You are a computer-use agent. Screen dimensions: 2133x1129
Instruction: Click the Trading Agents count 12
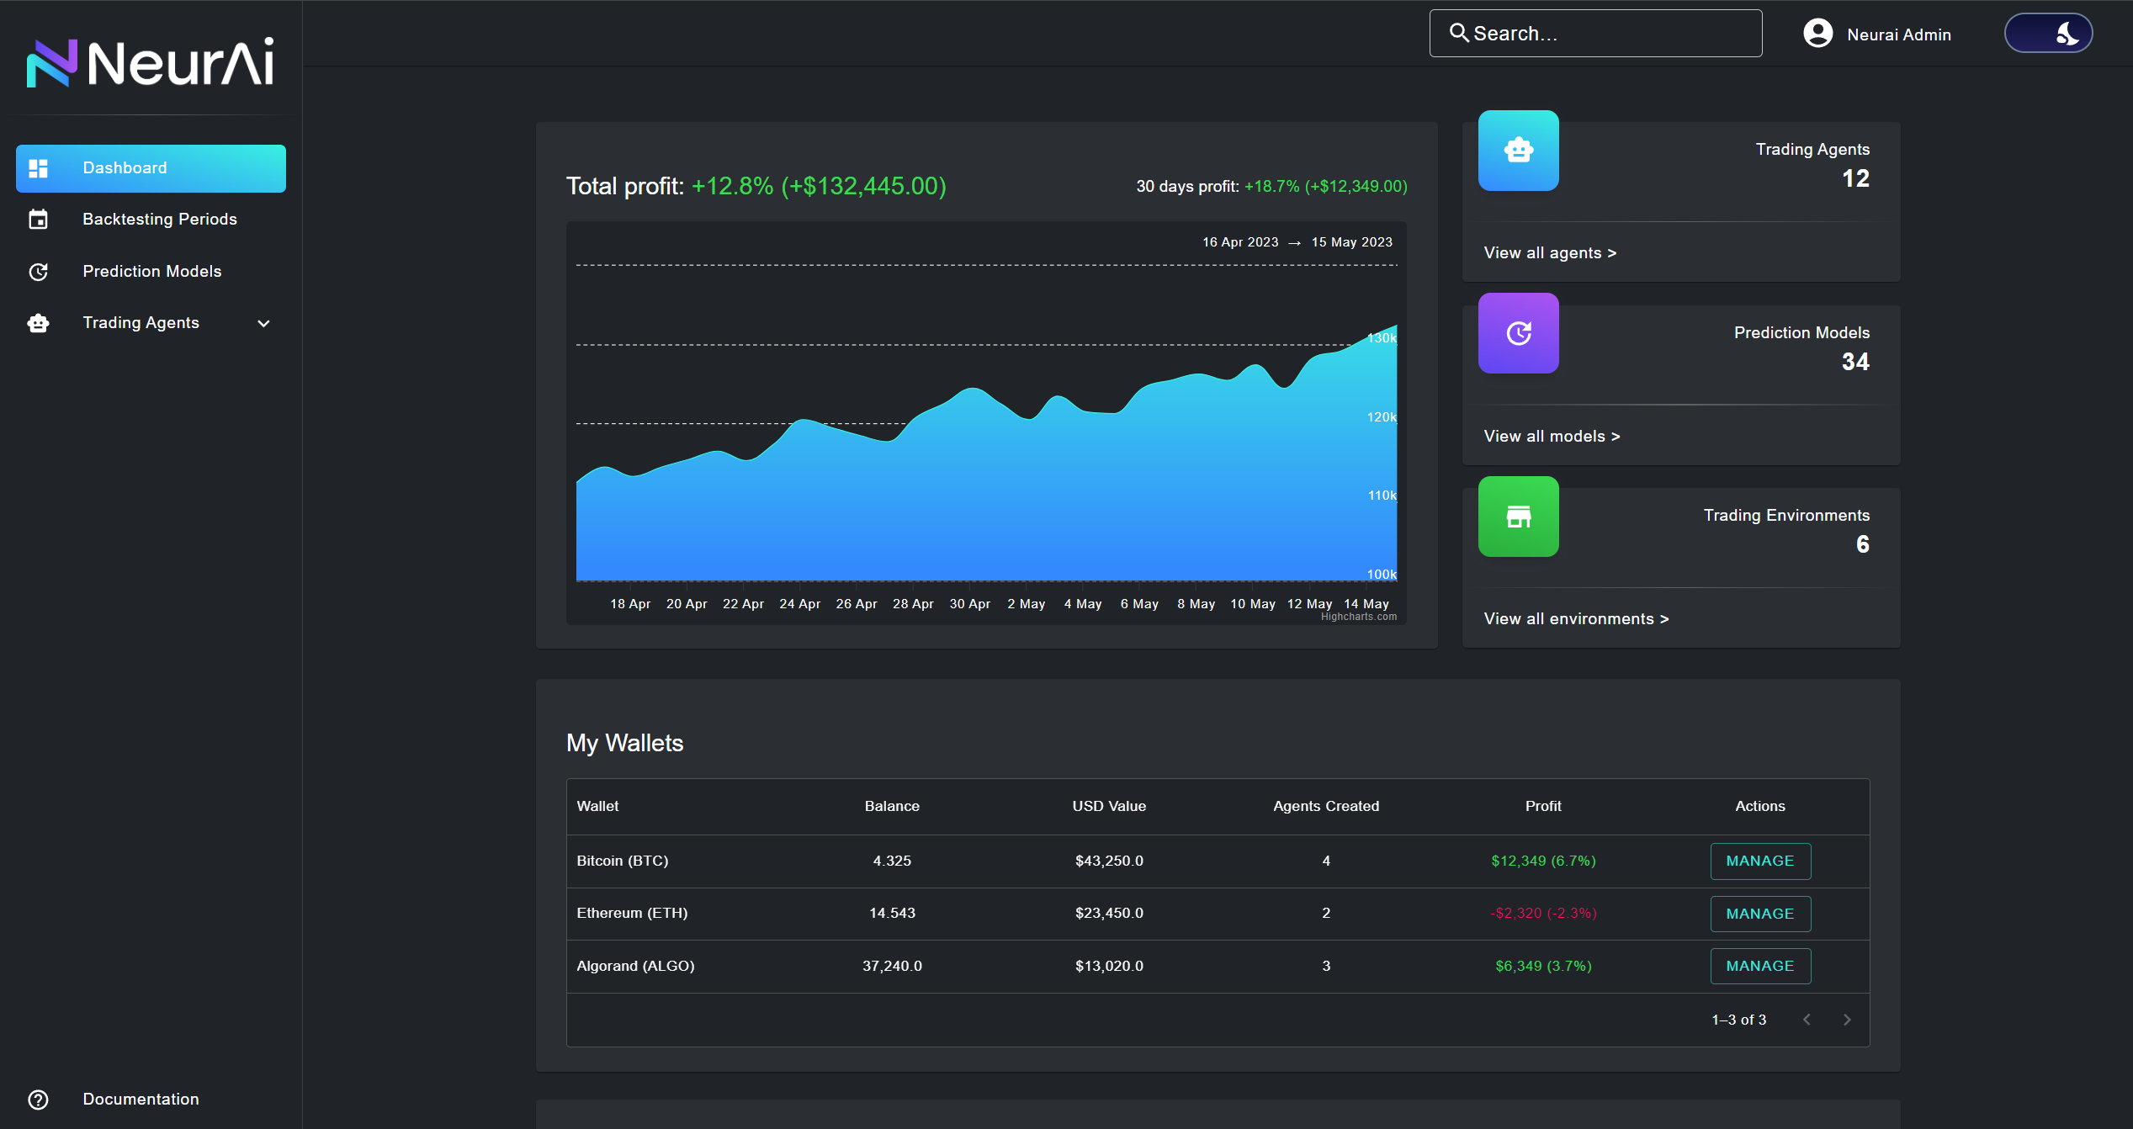1855,179
